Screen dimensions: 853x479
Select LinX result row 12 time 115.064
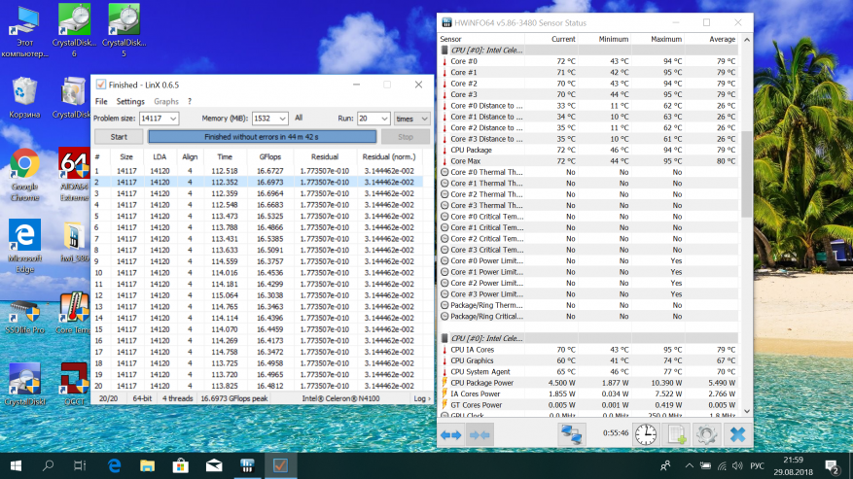259,295
